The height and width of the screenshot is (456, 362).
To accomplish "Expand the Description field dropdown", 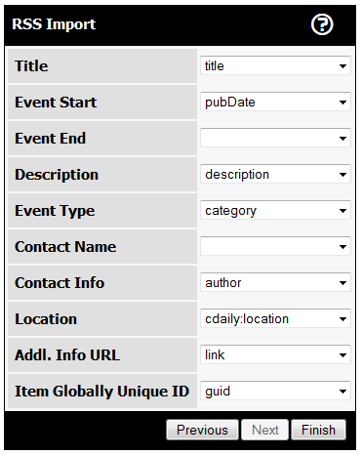I will [x=275, y=174].
